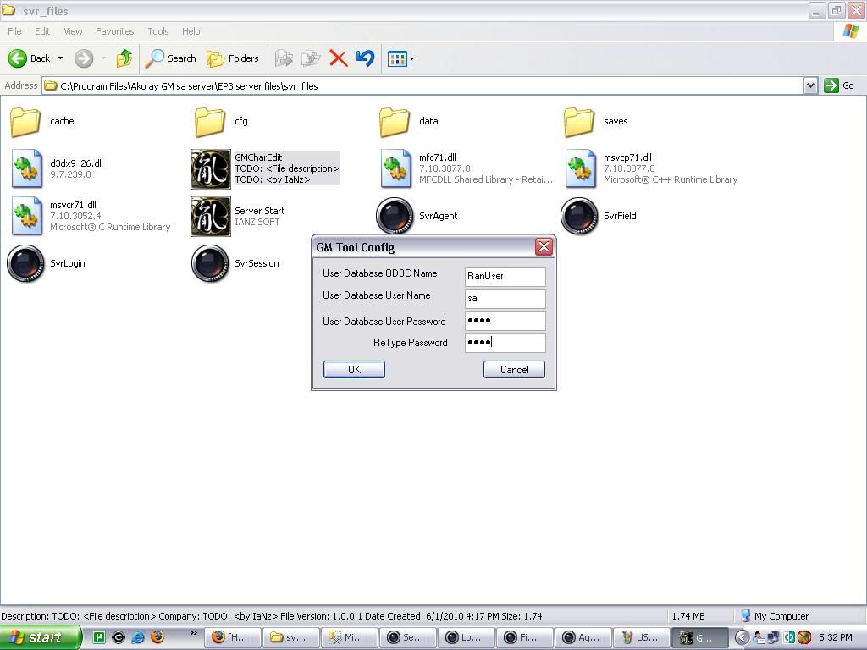The height and width of the screenshot is (650, 867).
Task: Select the SvrField executable icon
Action: click(x=579, y=216)
